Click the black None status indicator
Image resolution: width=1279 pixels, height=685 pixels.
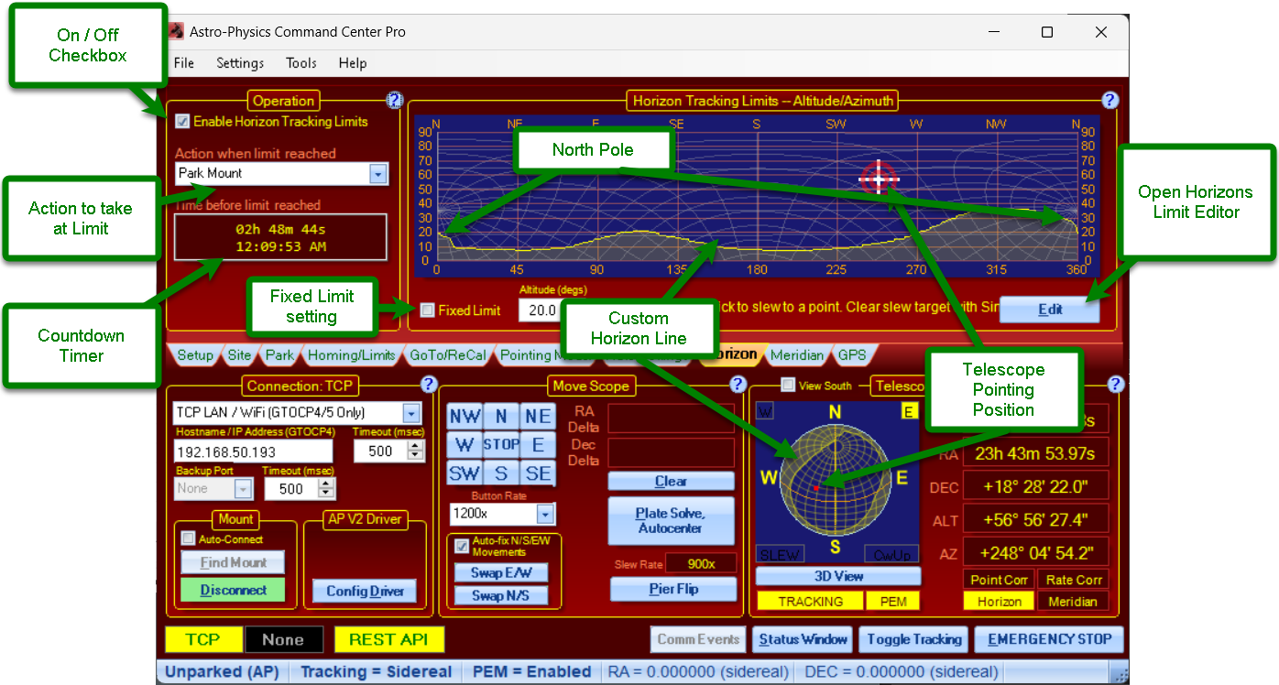point(283,639)
